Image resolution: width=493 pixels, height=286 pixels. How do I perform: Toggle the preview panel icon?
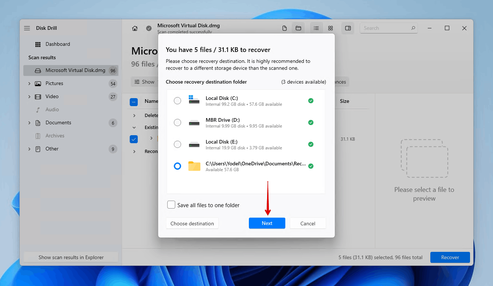tap(348, 28)
